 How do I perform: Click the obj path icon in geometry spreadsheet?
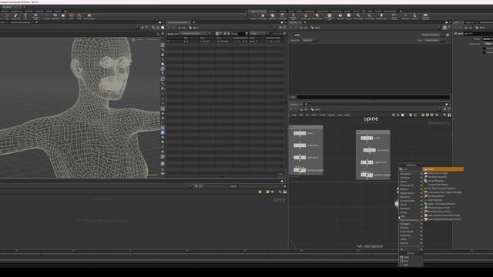pyautogui.click(x=179, y=28)
